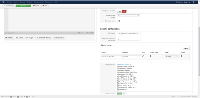The height and width of the screenshot is (98, 200).
Task: Click the Merchant id field
Action: tap(129, 33)
